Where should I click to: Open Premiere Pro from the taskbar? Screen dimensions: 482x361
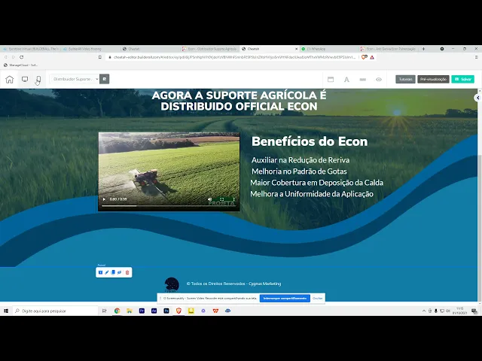[142, 311]
